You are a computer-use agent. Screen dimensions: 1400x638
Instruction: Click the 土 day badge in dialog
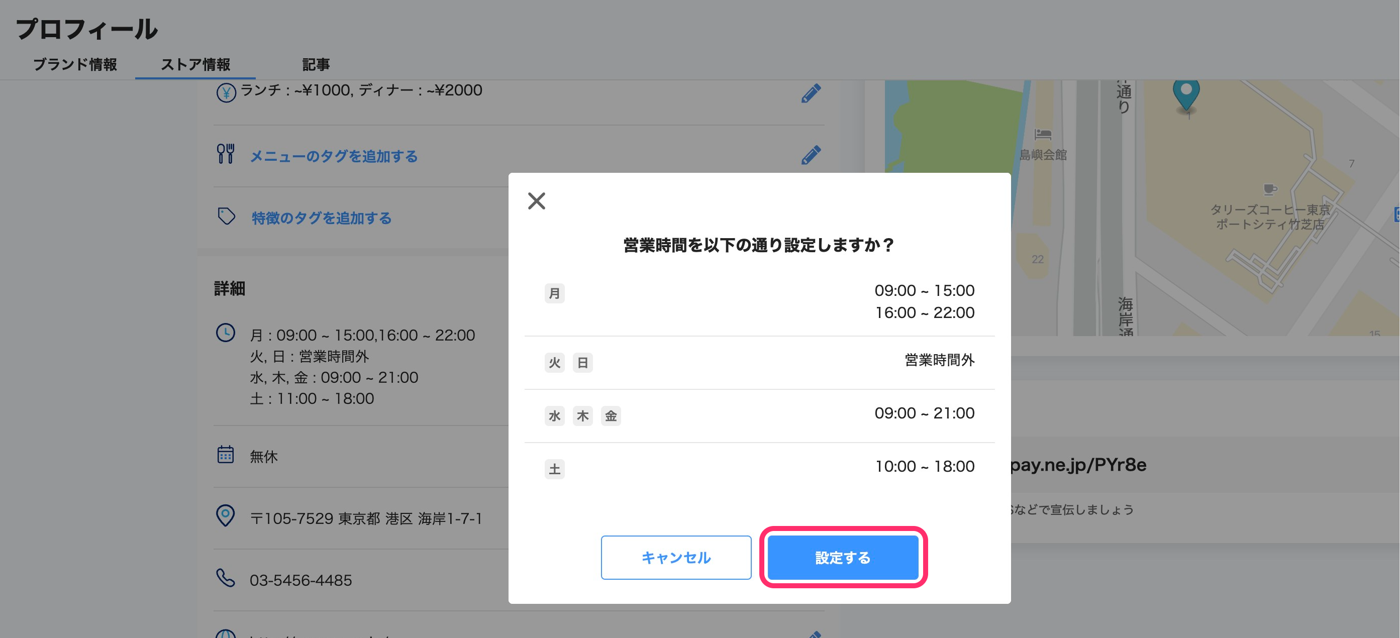pyautogui.click(x=554, y=469)
